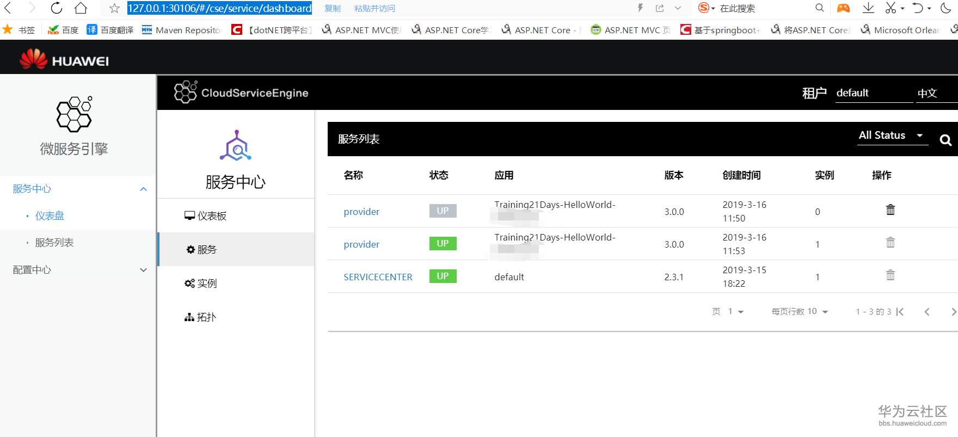Select 服务列表 in the left sidebar
Screen dimensions: 958x437
coord(54,243)
